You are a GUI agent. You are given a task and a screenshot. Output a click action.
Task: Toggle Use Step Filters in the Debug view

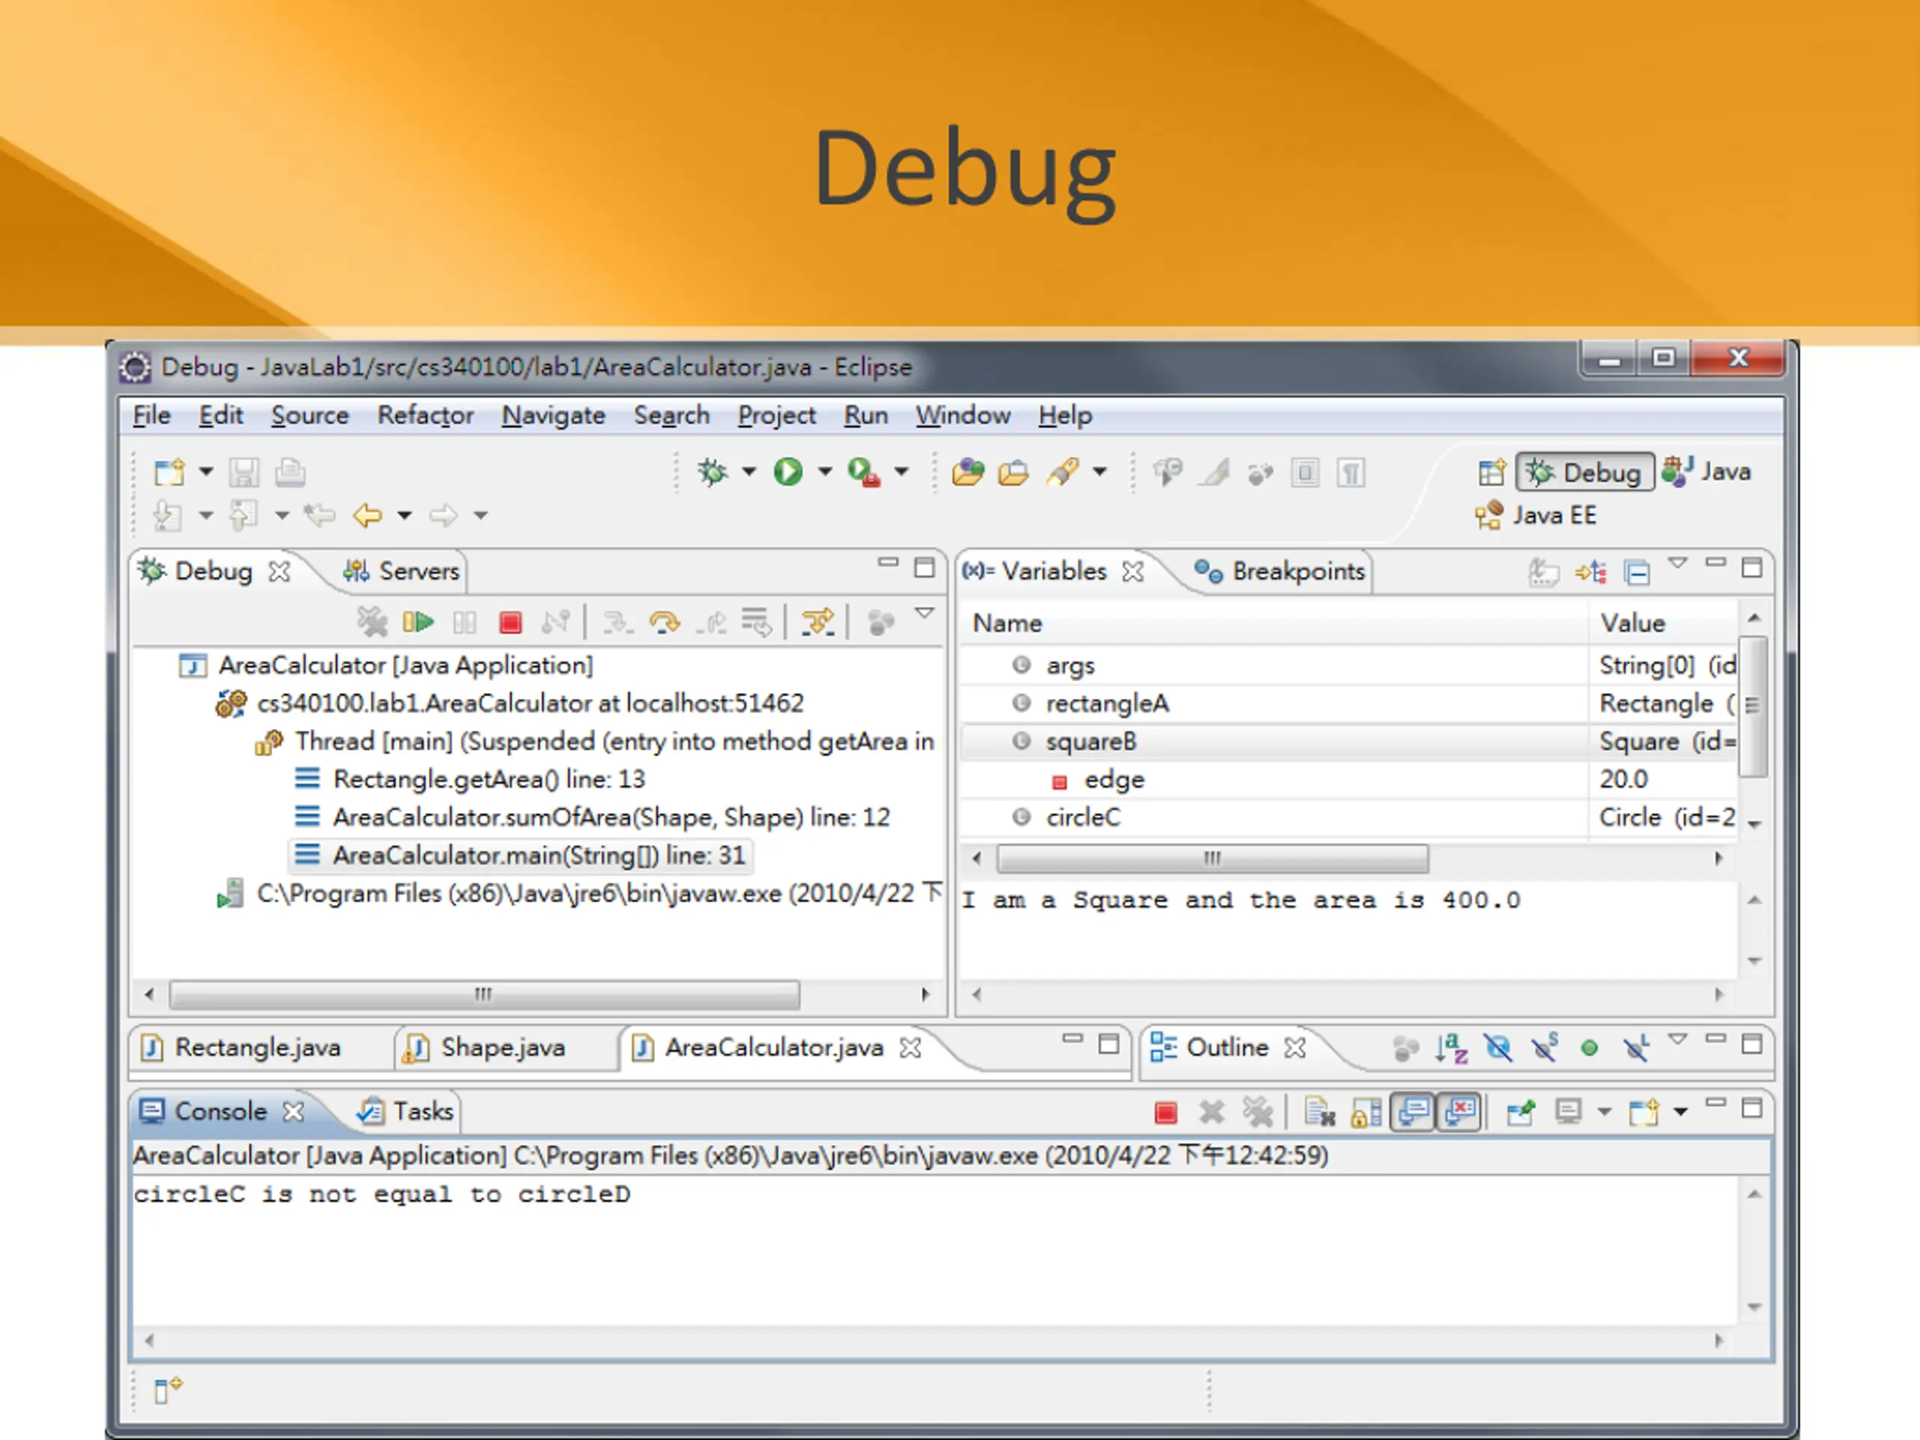click(817, 622)
